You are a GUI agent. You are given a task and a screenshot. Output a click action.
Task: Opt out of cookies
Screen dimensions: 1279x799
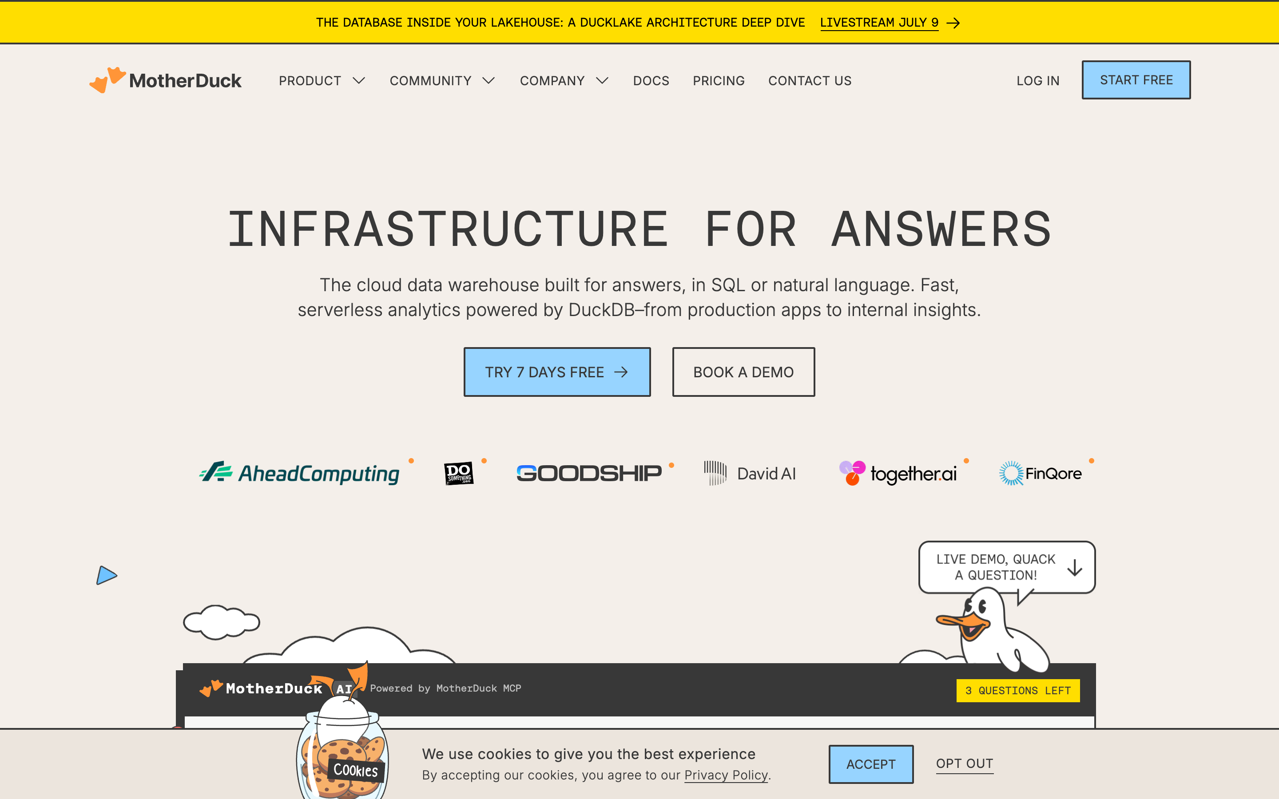965,763
